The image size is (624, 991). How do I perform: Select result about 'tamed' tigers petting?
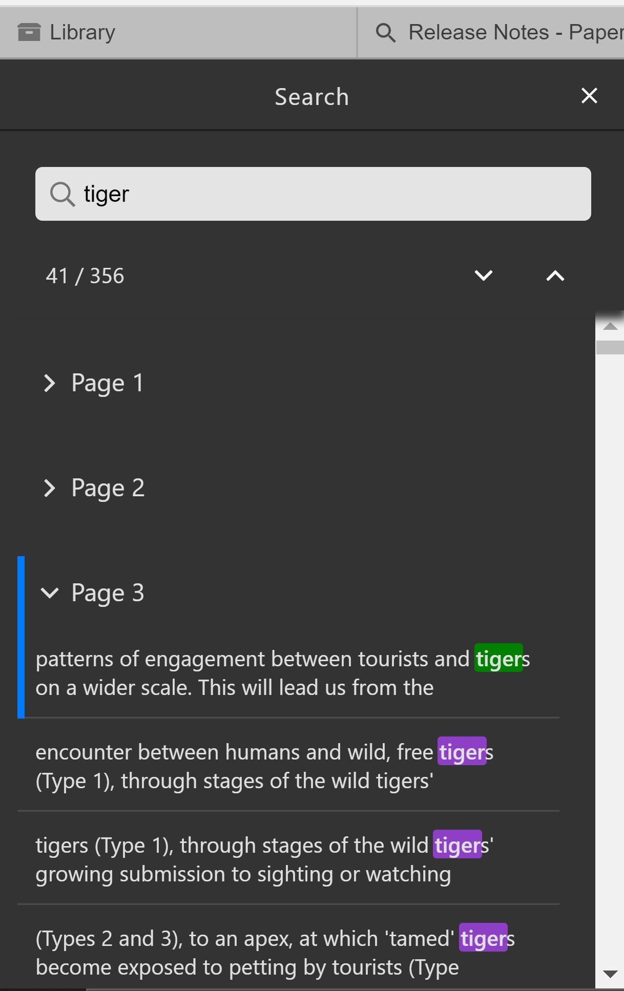(275, 953)
